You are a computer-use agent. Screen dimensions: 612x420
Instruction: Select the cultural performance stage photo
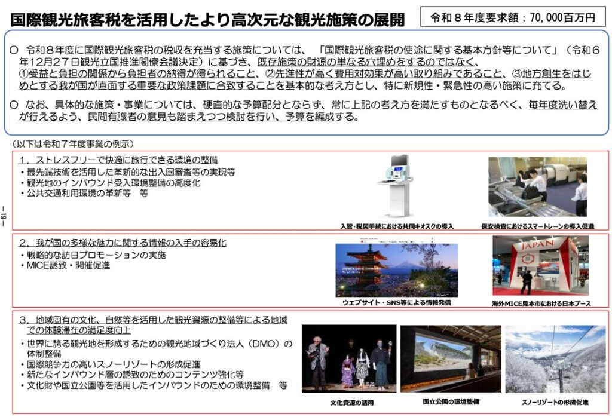pyautogui.click(x=348, y=358)
